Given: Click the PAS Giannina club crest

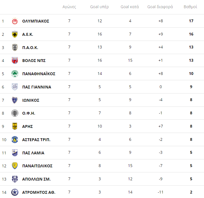Looking at the screenshot, I should point(15,87).
